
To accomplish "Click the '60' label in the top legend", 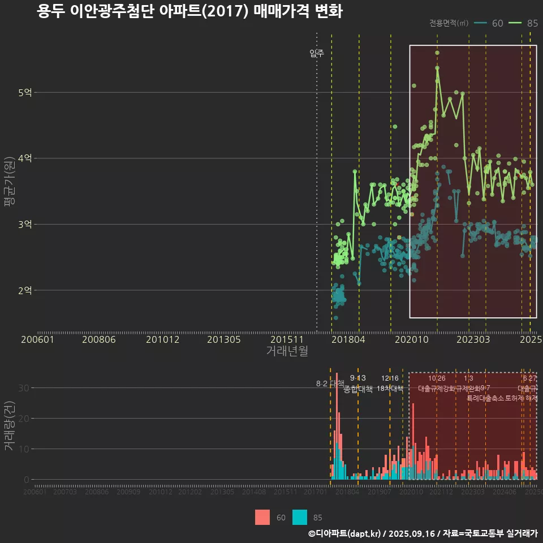I will click(497, 23).
